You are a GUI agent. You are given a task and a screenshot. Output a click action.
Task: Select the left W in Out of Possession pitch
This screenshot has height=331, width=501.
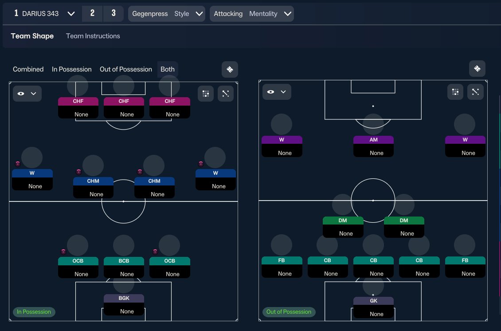[x=282, y=146]
